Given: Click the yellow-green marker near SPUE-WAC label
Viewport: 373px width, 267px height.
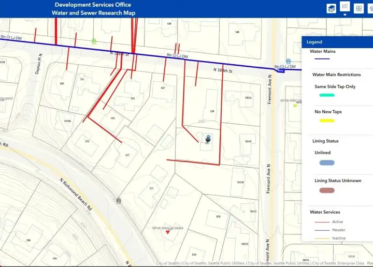Looking at the screenshot, I should coord(295,105).
